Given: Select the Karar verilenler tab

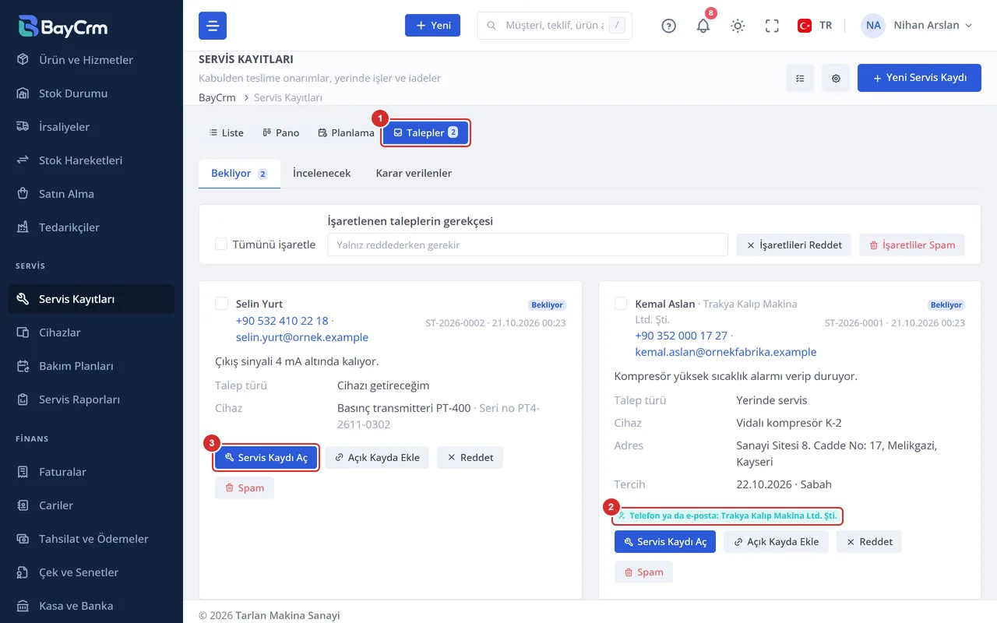Looking at the screenshot, I should 414,173.
